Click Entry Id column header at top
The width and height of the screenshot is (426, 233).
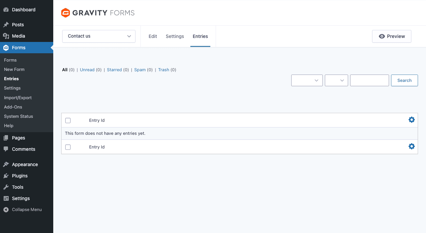(x=97, y=120)
